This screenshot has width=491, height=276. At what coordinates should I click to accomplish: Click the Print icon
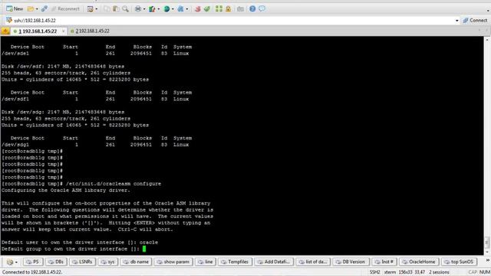(138, 8)
